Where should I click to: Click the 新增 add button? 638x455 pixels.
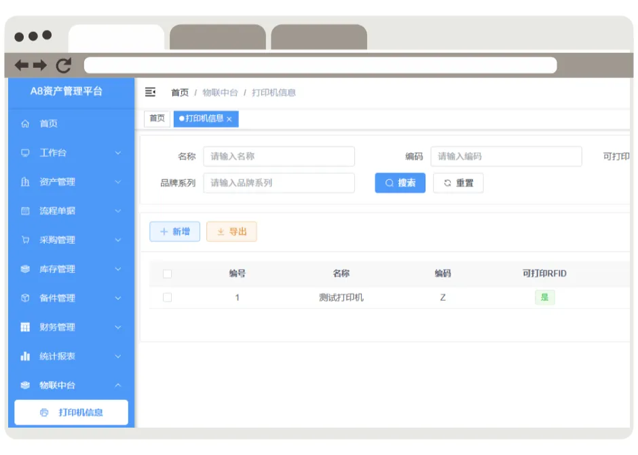(x=175, y=232)
